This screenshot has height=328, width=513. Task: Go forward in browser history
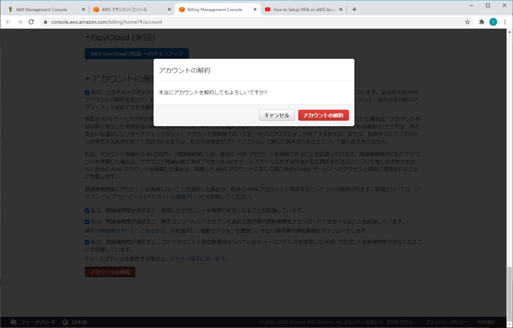tap(20, 22)
